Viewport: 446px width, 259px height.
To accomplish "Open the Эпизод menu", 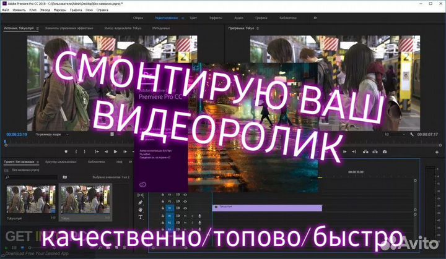I will (x=45, y=10).
